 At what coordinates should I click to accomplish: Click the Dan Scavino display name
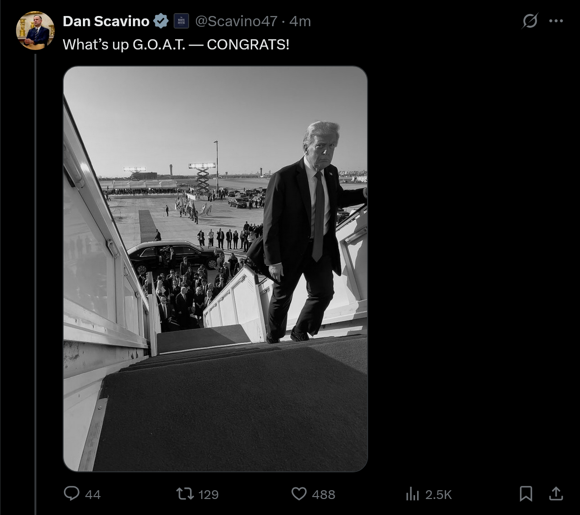tap(106, 21)
